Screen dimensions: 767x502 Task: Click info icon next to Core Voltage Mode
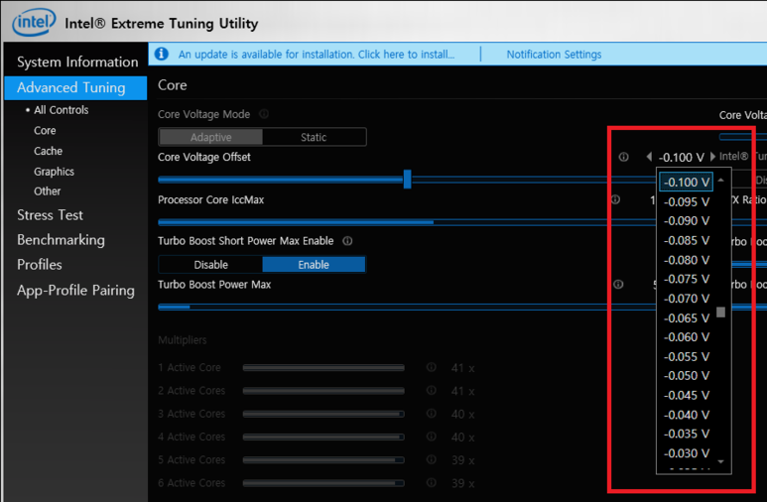(264, 114)
